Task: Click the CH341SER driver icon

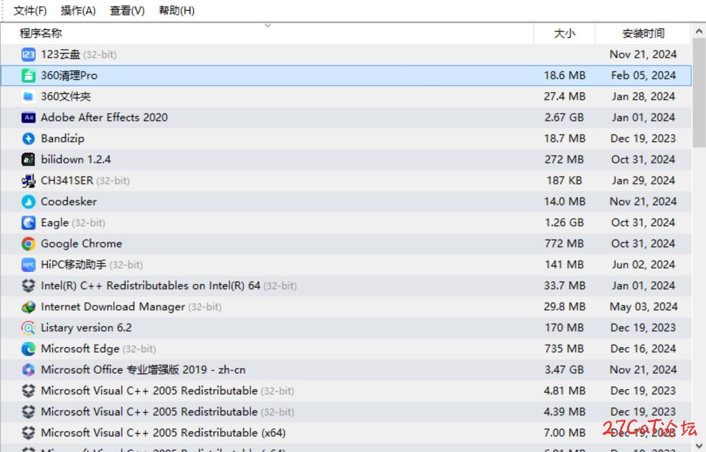Action: [28, 180]
